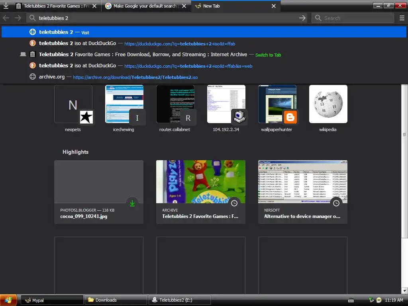Open the Teletubbies 2 Favorite Games highlight card
This screenshot has width=408, height=306.
(x=201, y=192)
